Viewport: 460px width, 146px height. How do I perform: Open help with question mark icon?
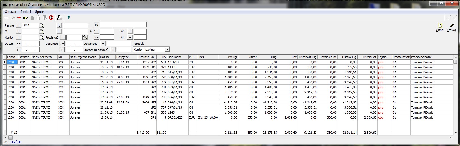pyautogui.click(x=68, y=18)
